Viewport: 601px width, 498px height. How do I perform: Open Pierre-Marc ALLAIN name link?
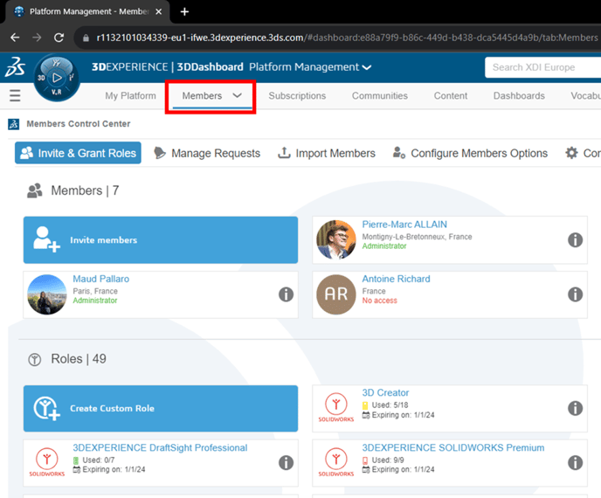click(404, 225)
